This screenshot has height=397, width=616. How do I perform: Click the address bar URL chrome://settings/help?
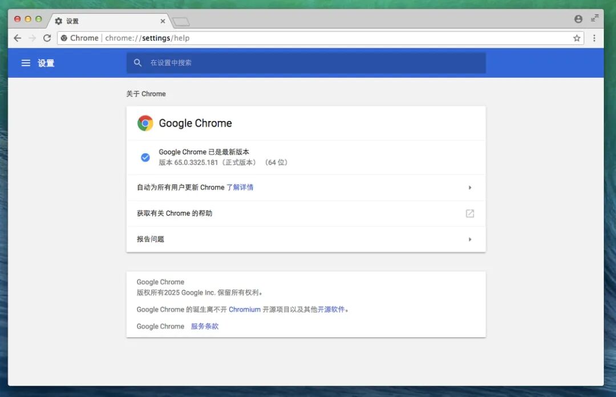click(x=147, y=38)
